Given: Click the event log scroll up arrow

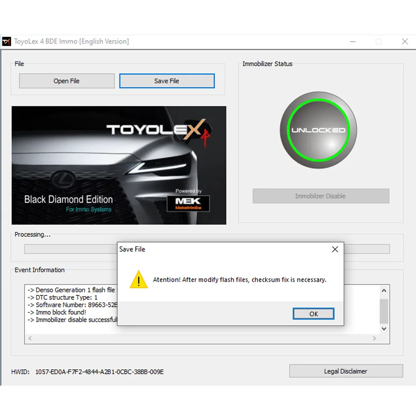Looking at the screenshot, I should [384, 290].
